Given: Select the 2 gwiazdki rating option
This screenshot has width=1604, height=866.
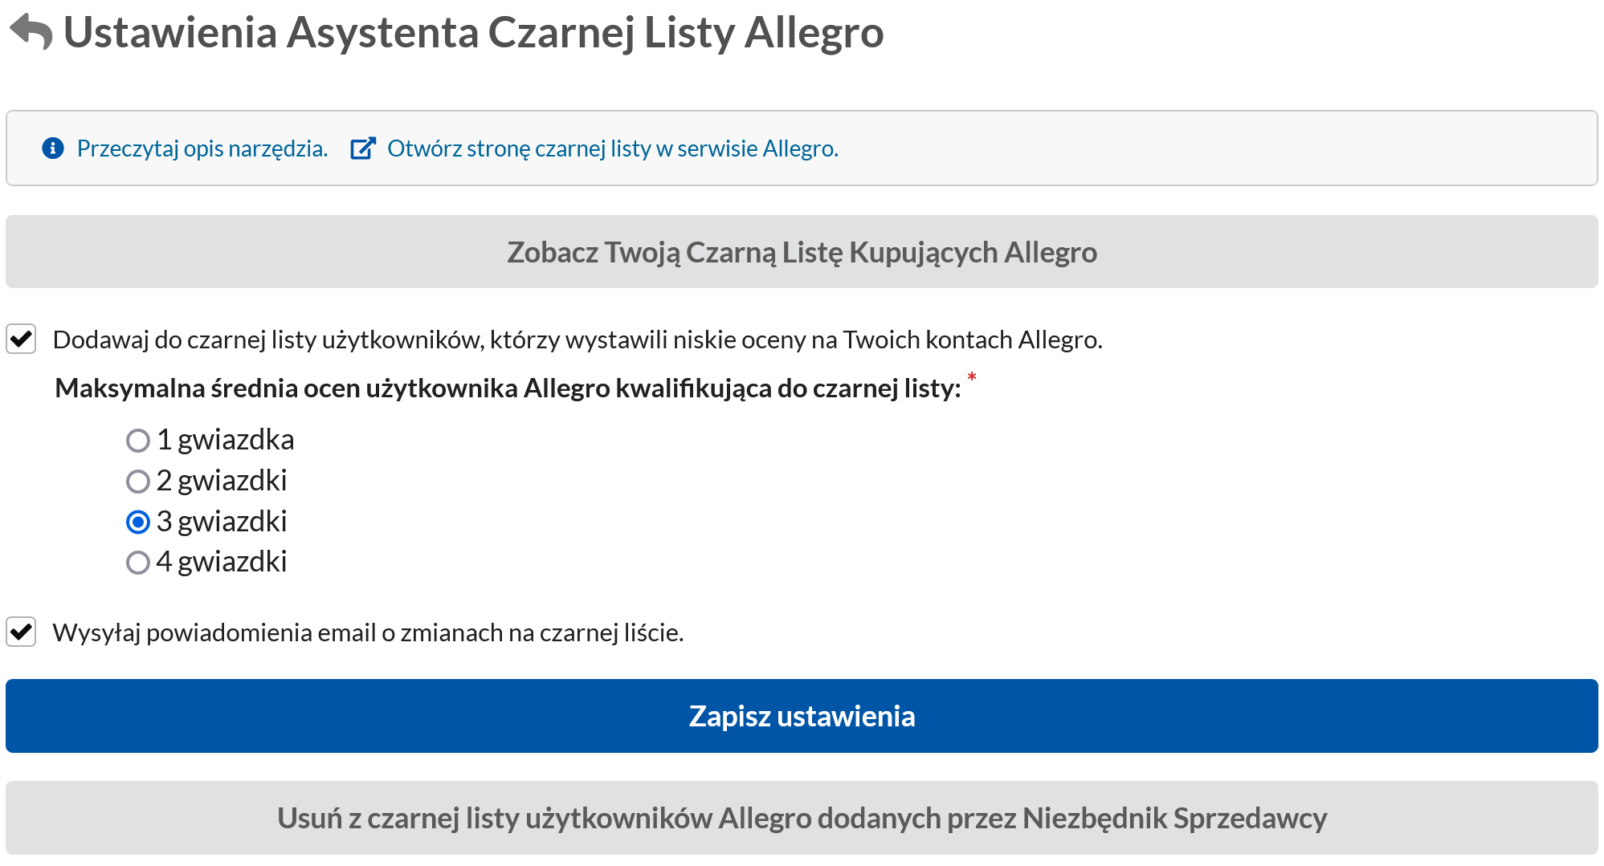Looking at the screenshot, I should 138,481.
